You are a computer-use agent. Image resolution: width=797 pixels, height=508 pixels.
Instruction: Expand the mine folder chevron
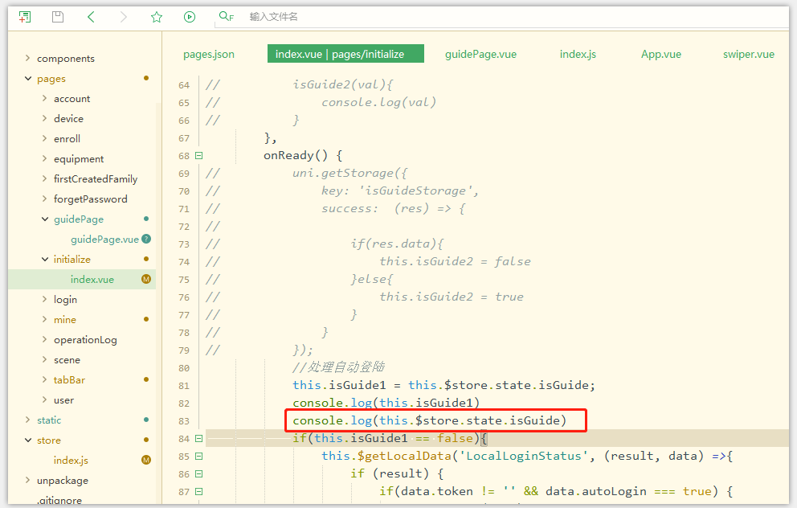[x=44, y=319]
